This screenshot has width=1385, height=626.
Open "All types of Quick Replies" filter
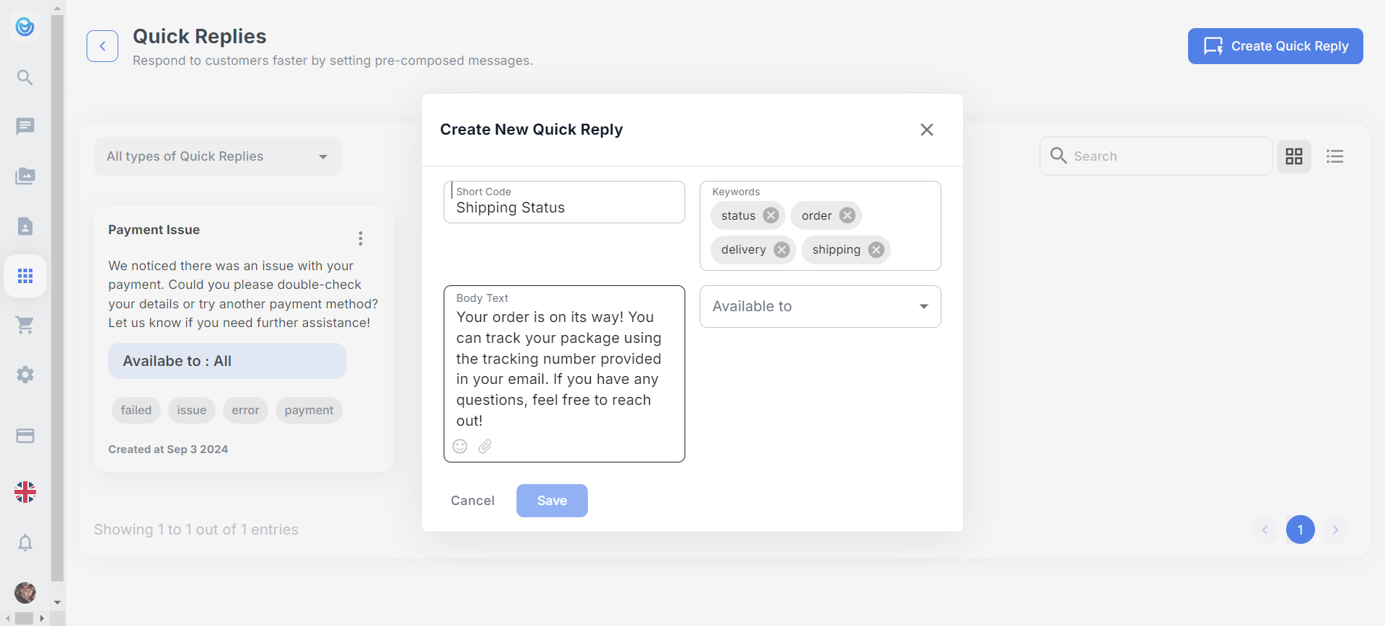(217, 156)
